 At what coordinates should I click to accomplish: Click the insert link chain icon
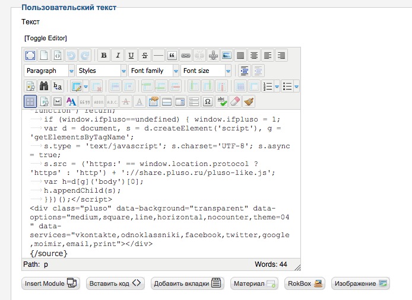tap(186, 55)
